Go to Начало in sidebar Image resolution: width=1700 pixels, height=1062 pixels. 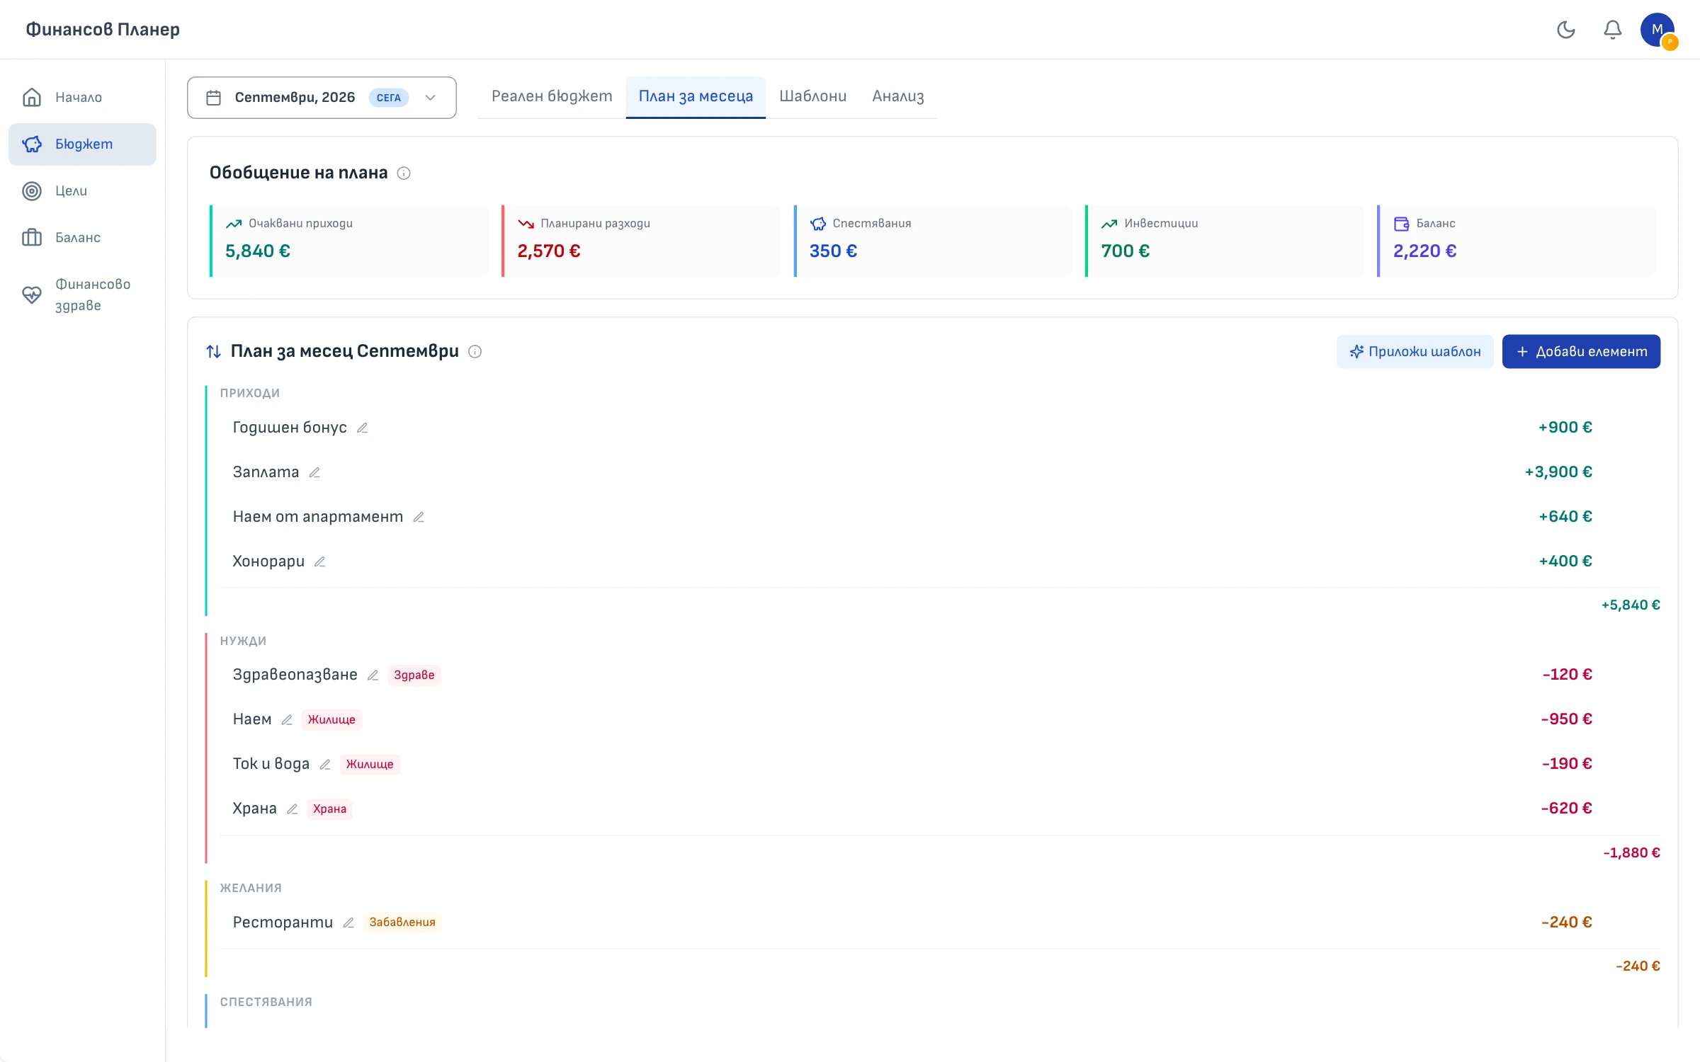pos(82,97)
